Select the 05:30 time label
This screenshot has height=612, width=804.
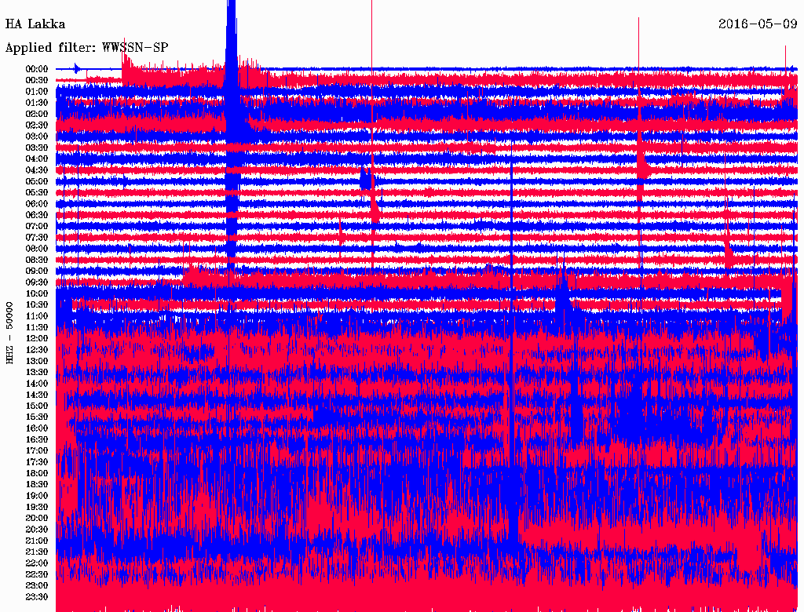[x=37, y=193]
